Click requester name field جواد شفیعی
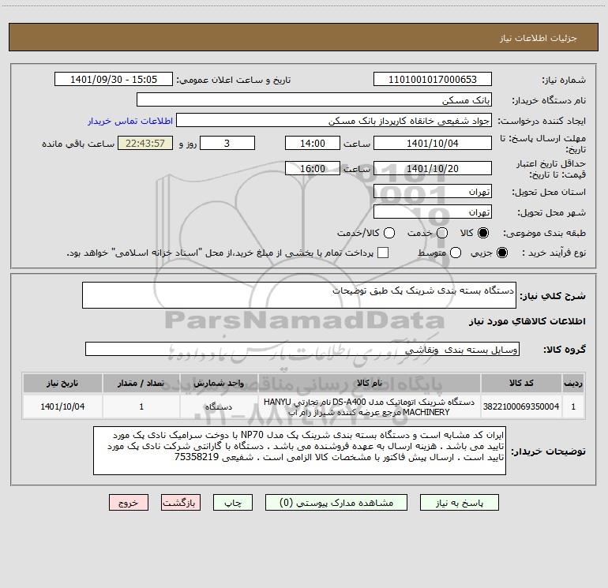The image size is (608, 588). click(x=334, y=120)
